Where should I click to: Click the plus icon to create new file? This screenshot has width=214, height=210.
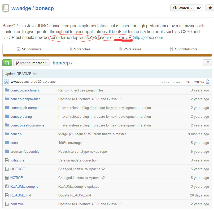pyautogui.click(x=75, y=63)
